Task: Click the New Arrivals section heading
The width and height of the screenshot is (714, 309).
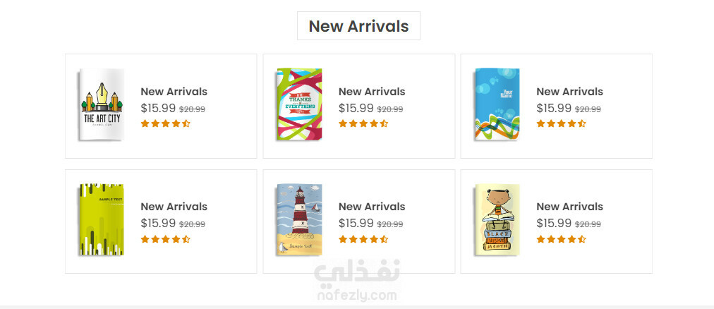Action: [x=359, y=26]
